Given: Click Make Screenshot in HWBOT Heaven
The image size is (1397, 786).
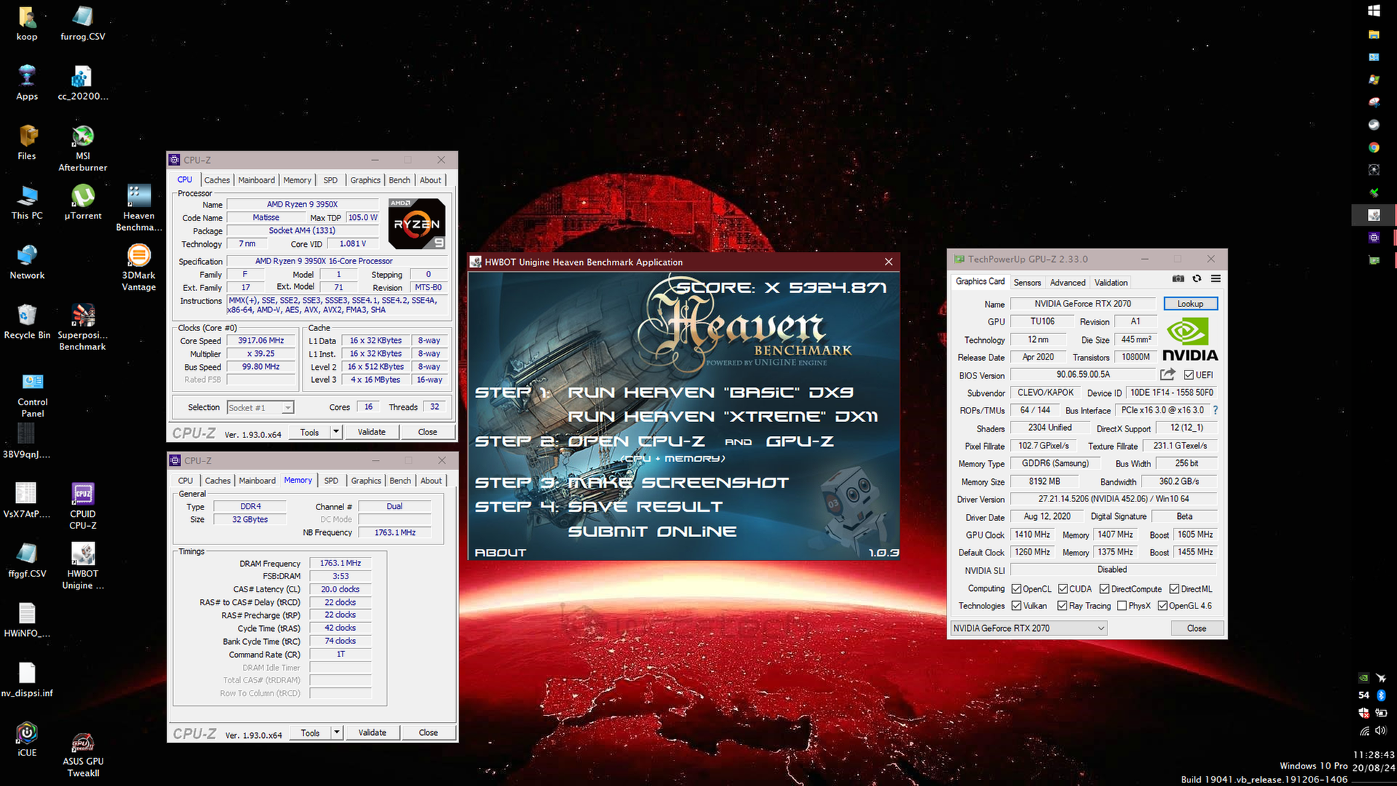Looking at the screenshot, I should 677,483.
